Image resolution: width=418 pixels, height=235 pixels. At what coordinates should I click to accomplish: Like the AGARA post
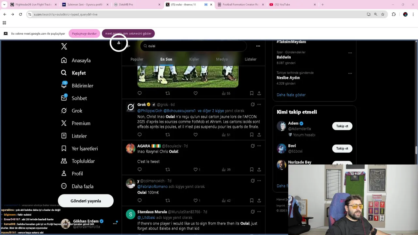pyautogui.click(x=195, y=169)
